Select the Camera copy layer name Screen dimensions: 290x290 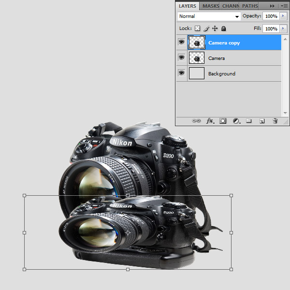point(224,43)
